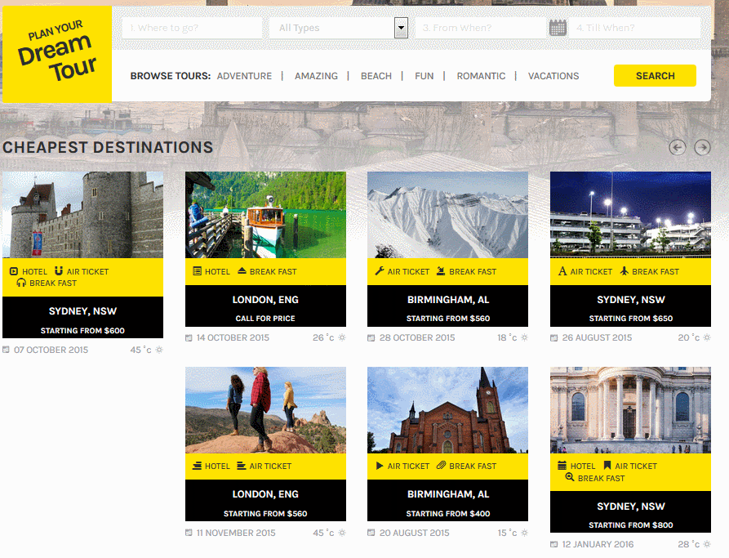Open the All Types dropdown
Screen dimensions: 729x558
[x=339, y=28]
